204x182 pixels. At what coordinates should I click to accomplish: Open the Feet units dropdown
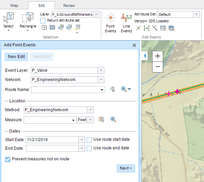click(90, 120)
